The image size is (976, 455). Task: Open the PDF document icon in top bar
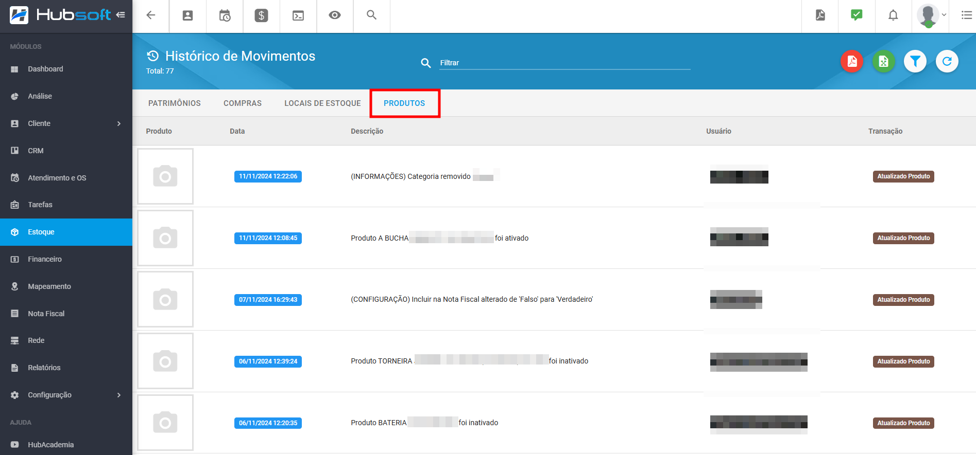pyautogui.click(x=820, y=15)
